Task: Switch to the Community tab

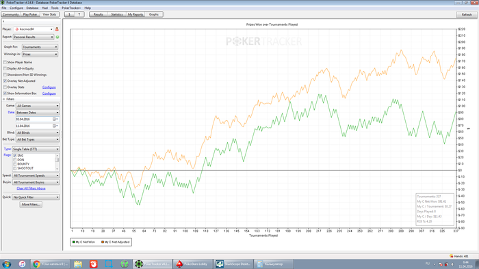Action: tap(11, 14)
